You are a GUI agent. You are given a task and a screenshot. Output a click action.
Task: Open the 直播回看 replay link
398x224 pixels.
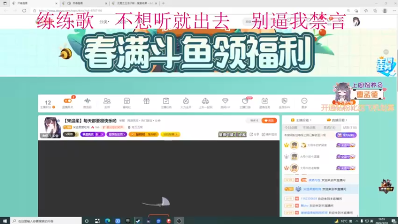pyautogui.click(x=337, y=120)
